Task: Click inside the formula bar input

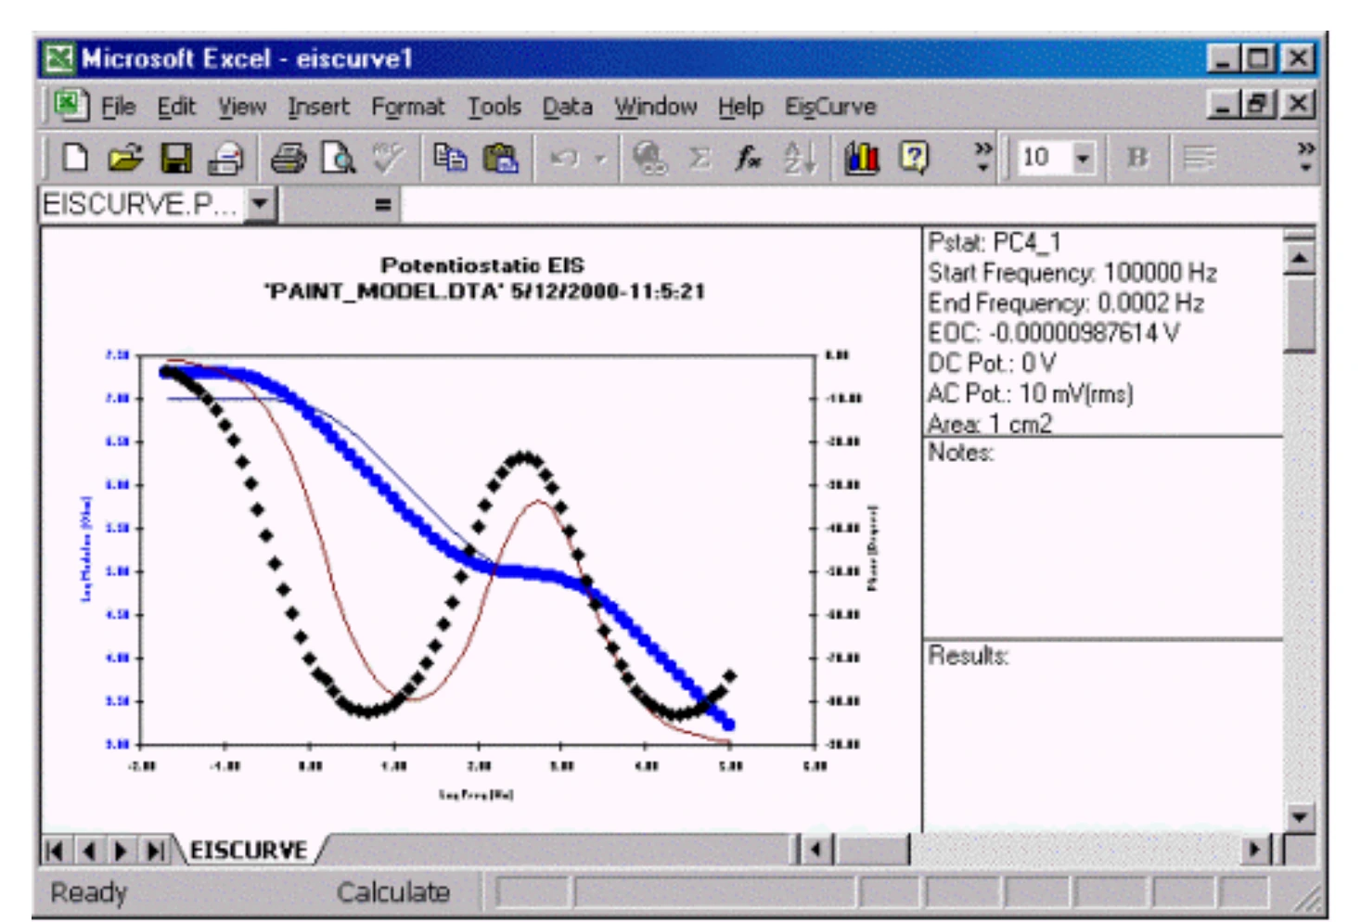Action: (x=858, y=204)
